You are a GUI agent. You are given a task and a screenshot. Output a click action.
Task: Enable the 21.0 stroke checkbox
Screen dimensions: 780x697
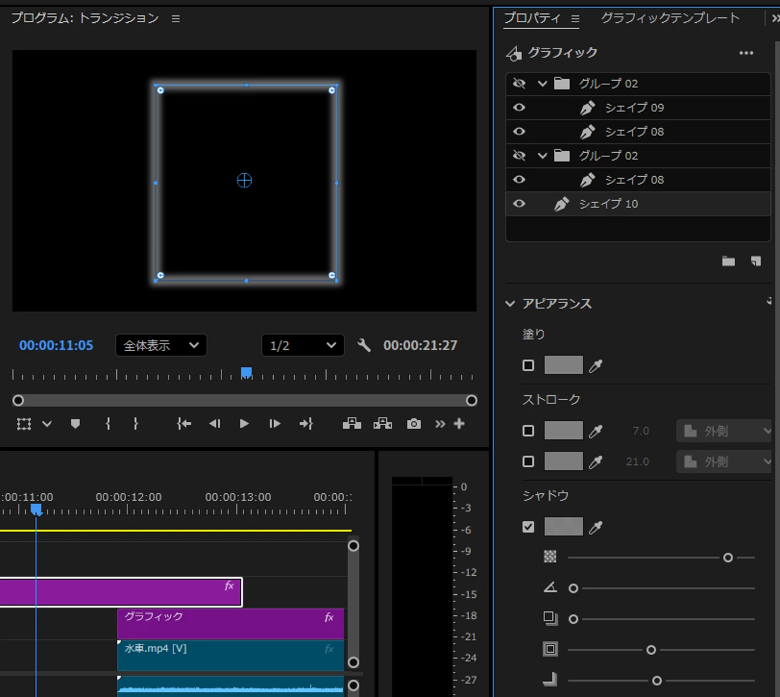(x=528, y=461)
